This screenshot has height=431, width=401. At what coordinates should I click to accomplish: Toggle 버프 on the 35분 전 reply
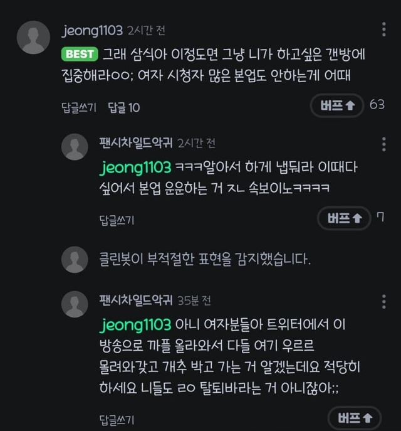(x=354, y=418)
